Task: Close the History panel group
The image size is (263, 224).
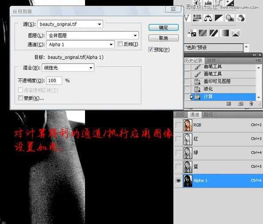Action: pos(260,55)
